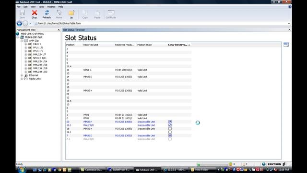The image size is (307, 173).
Task: Check Clear Reservation for position 7.1
Action: pos(170,139)
